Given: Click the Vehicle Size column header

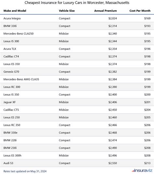Looking at the screenshot, I should pyautogui.click(x=67, y=11).
